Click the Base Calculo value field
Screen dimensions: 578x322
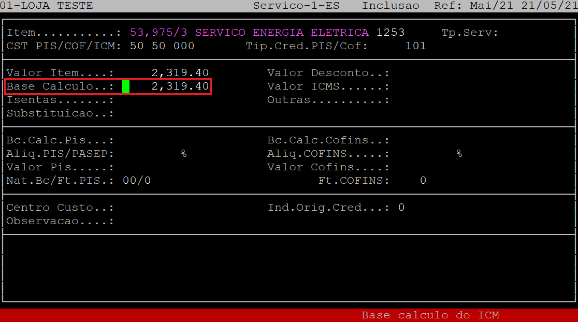coord(166,86)
